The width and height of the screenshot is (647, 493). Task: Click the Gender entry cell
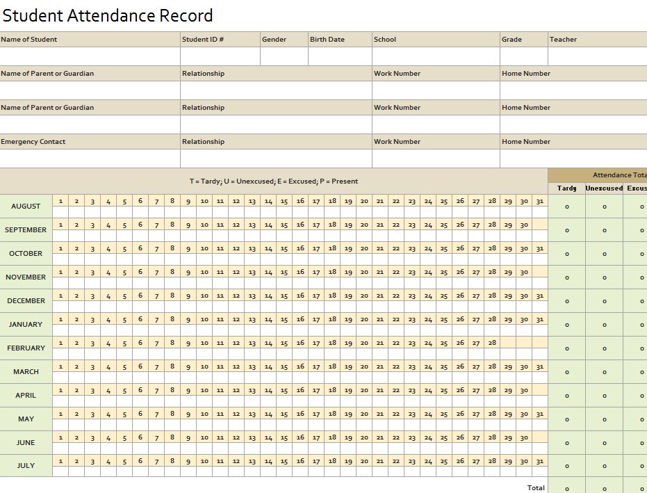pyautogui.click(x=284, y=56)
